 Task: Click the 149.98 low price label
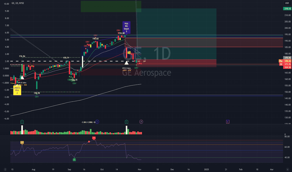pos(37,93)
